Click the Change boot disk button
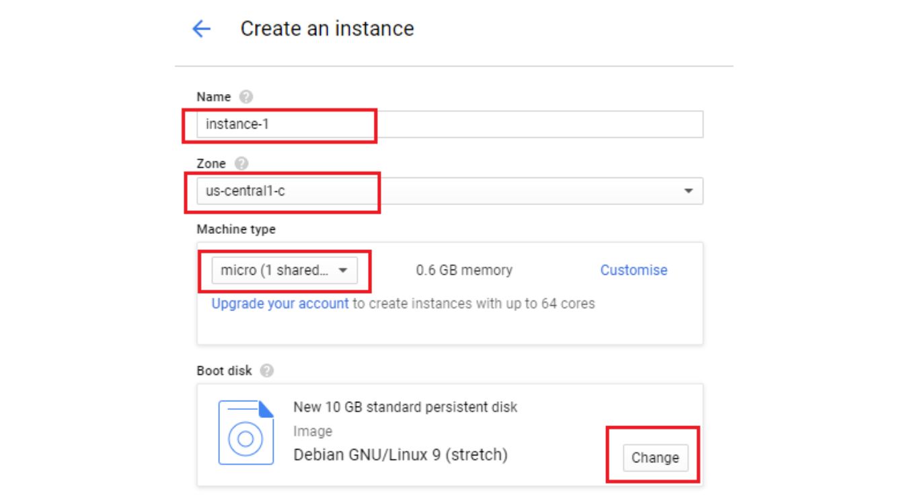The image size is (908, 504). [x=655, y=458]
